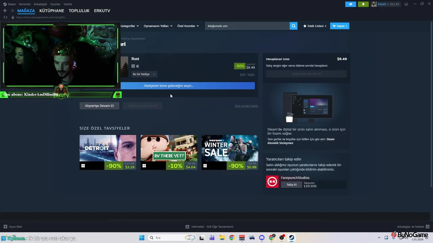Click the back navigation arrow
The image size is (433, 243).
5,11
